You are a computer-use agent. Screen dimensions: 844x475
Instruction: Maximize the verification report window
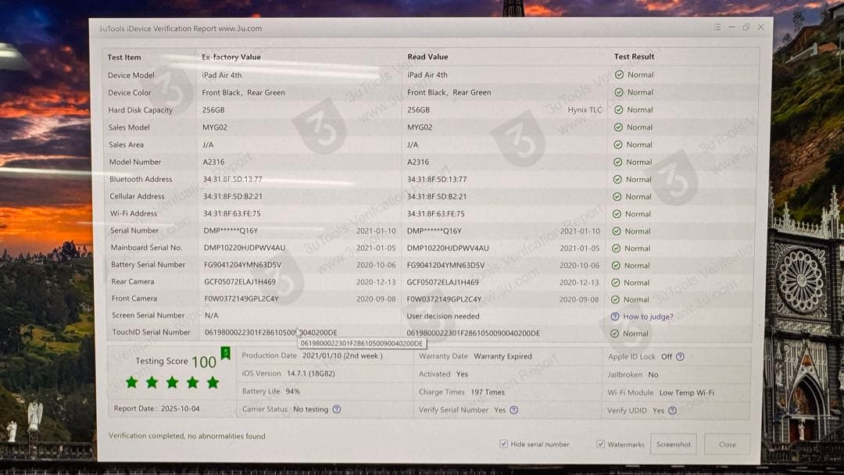coord(746,27)
